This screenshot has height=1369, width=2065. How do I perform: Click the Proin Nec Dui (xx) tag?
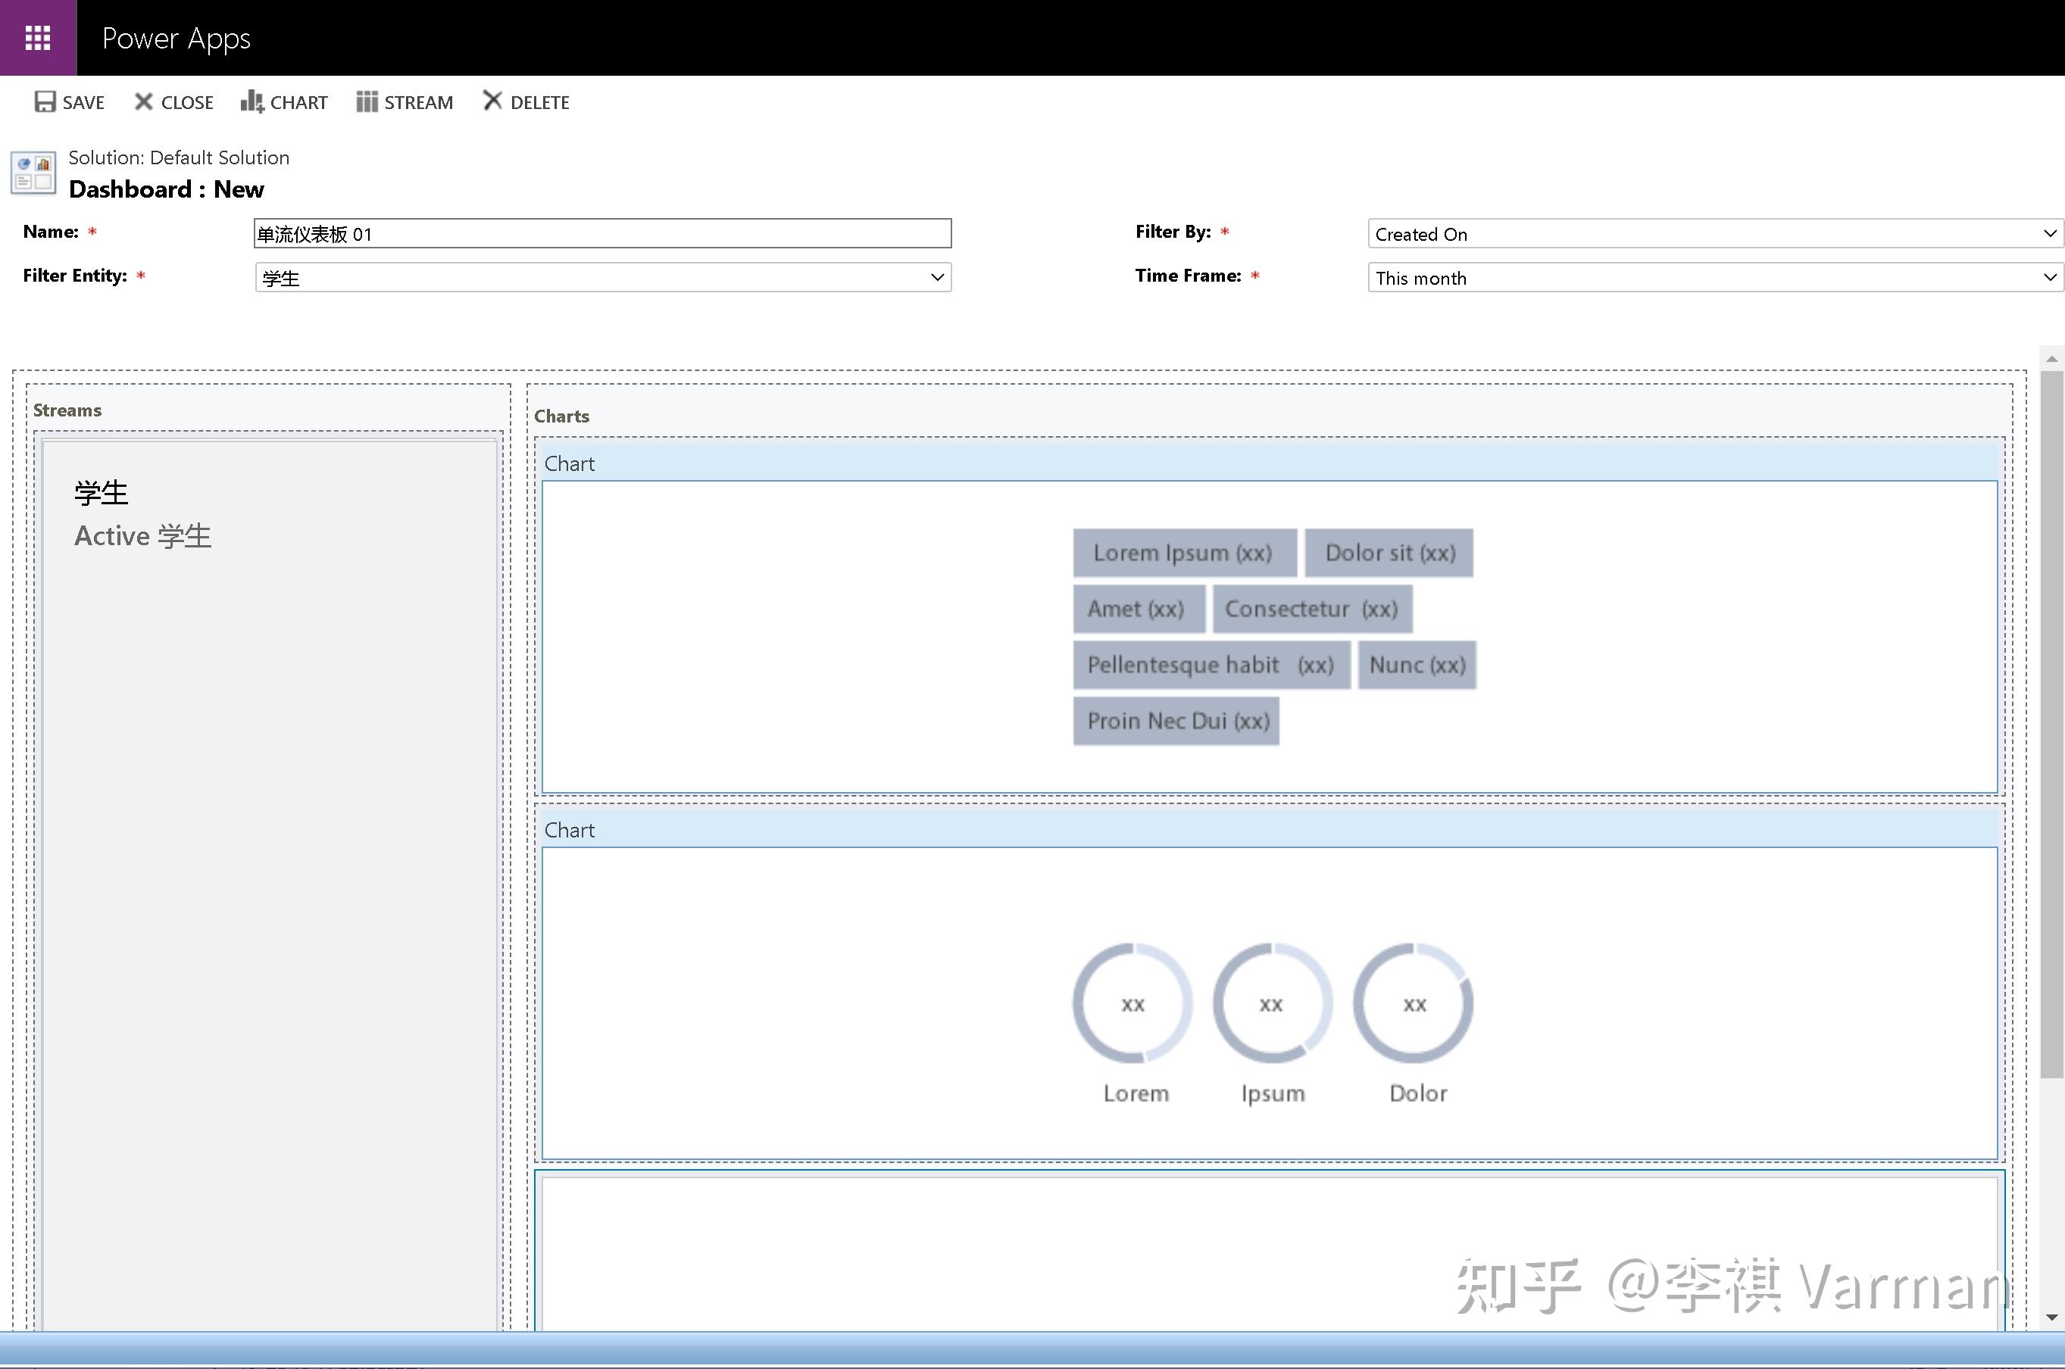click(1176, 721)
